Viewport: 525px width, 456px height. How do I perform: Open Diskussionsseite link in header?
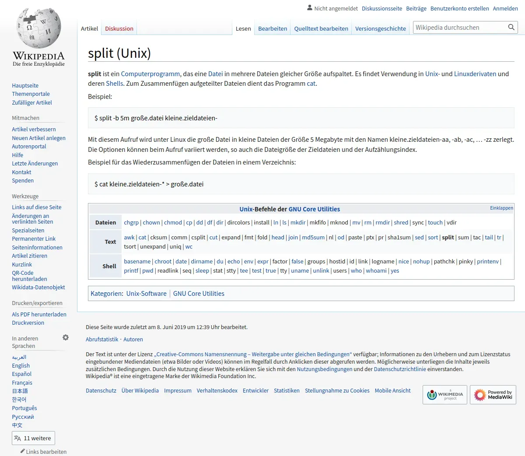382,8
